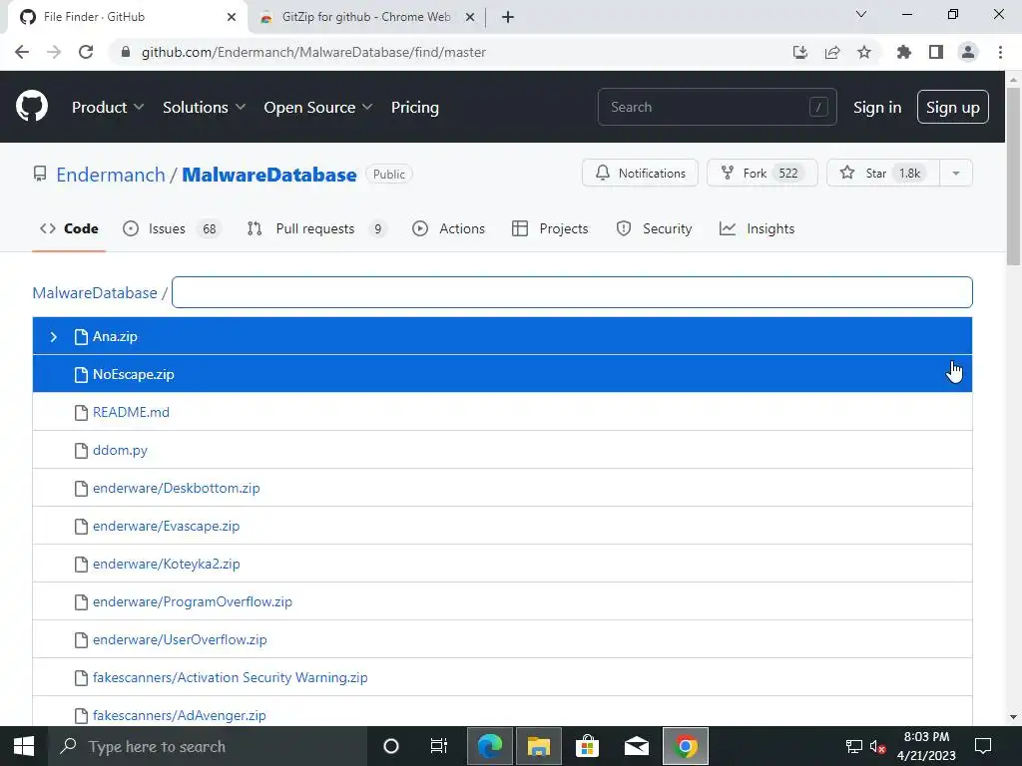The width and height of the screenshot is (1022, 766).
Task: Click the tab search chevron in title bar
Action: 861,14
